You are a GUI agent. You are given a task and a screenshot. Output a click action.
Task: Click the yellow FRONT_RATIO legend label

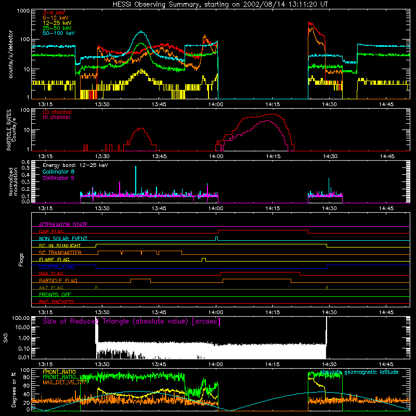pos(59,372)
